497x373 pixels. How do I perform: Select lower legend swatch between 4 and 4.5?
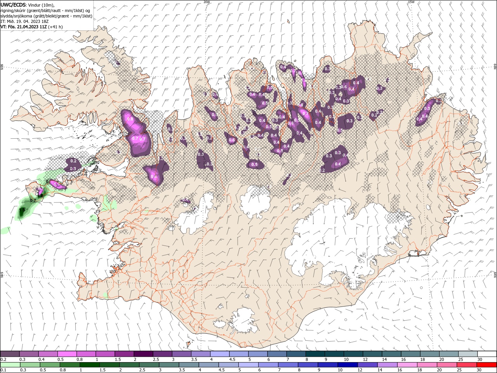[209, 365]
